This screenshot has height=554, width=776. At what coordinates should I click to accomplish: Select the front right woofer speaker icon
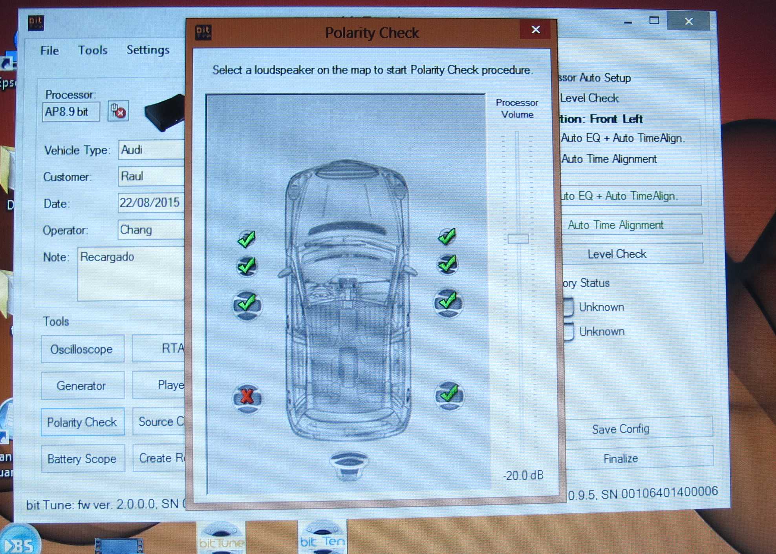(x=448, y=303)
